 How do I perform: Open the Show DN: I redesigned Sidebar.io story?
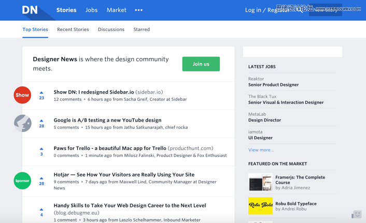(94, 92)
